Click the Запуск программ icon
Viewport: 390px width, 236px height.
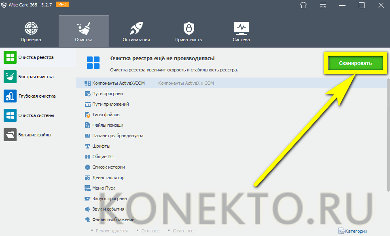(87, 198)
